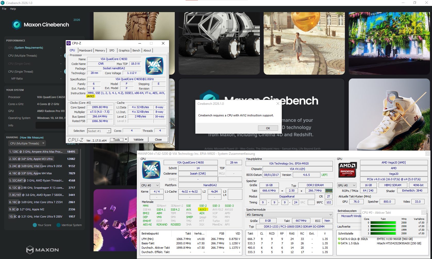432x259 pixels.
Task: Click the HBM2 SDRAM field in HWiNFO64
Action: pos(393,185)
